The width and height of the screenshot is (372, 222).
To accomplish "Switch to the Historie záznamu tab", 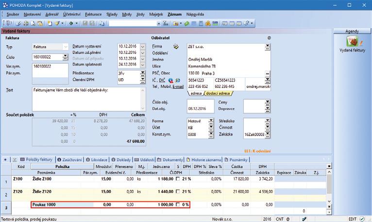I will 204,160.
